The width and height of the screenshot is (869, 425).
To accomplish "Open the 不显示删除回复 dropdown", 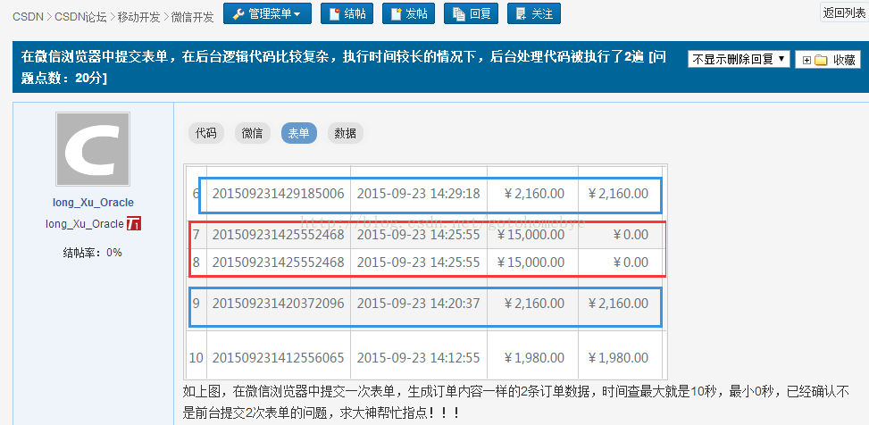I will pyautogui.click(x=739, y=59).
